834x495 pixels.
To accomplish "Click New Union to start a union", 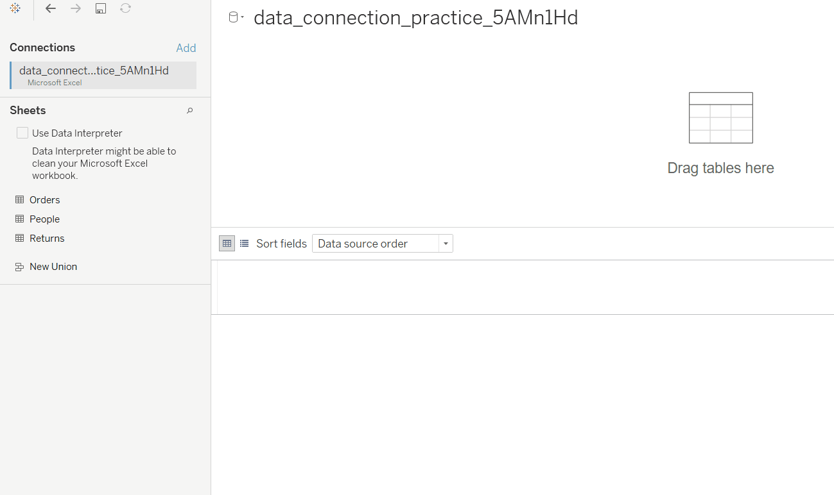I will click(53, 266).
